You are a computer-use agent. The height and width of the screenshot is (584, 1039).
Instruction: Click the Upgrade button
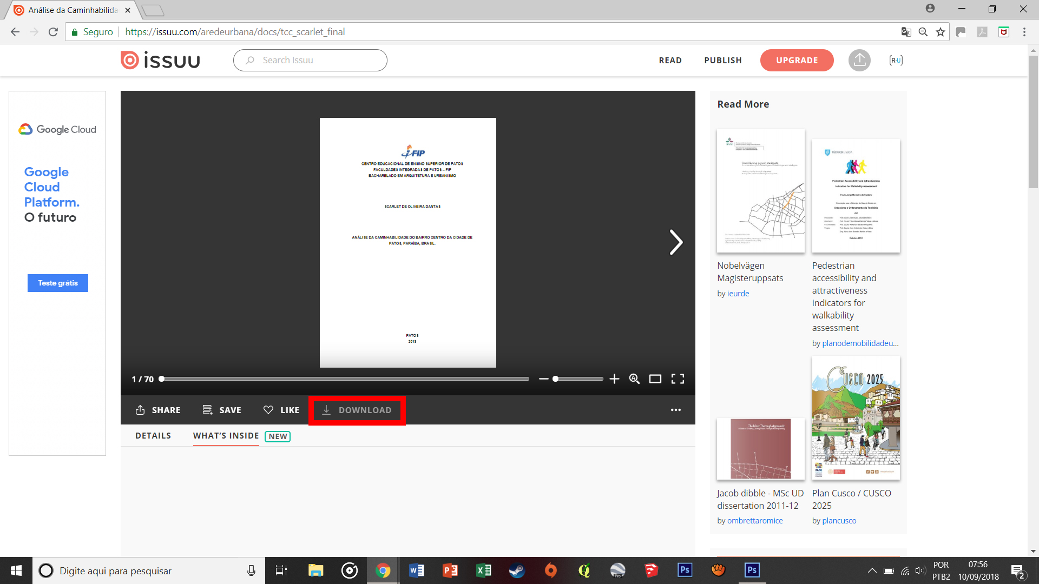pyautogui.click(x=797, y=60)
